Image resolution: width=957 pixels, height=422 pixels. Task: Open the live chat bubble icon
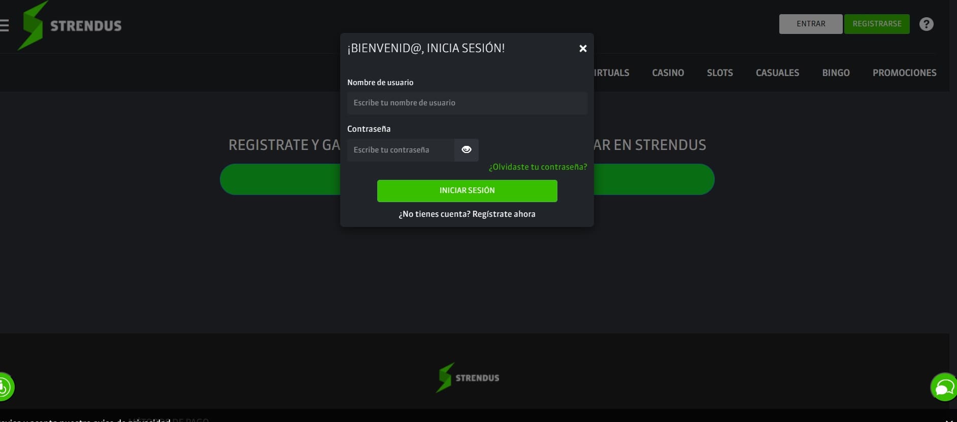(944, 388)
